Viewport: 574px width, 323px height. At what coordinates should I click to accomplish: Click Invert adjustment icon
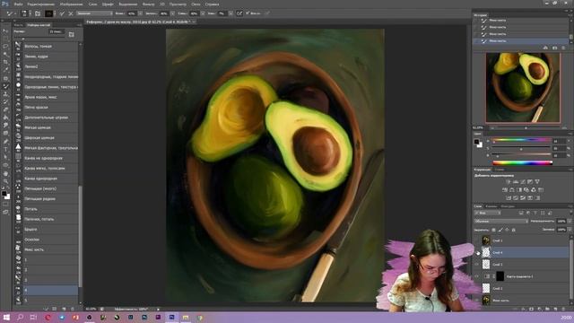point(509,197)
